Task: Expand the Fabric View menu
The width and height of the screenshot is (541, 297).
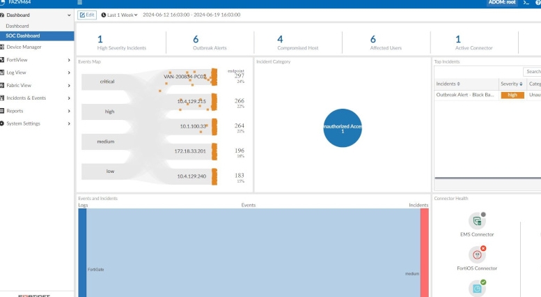Action: [x=68, y=85]
